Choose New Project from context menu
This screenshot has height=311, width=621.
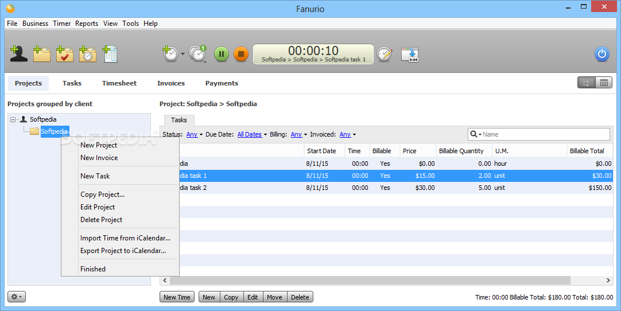(120, 145)
